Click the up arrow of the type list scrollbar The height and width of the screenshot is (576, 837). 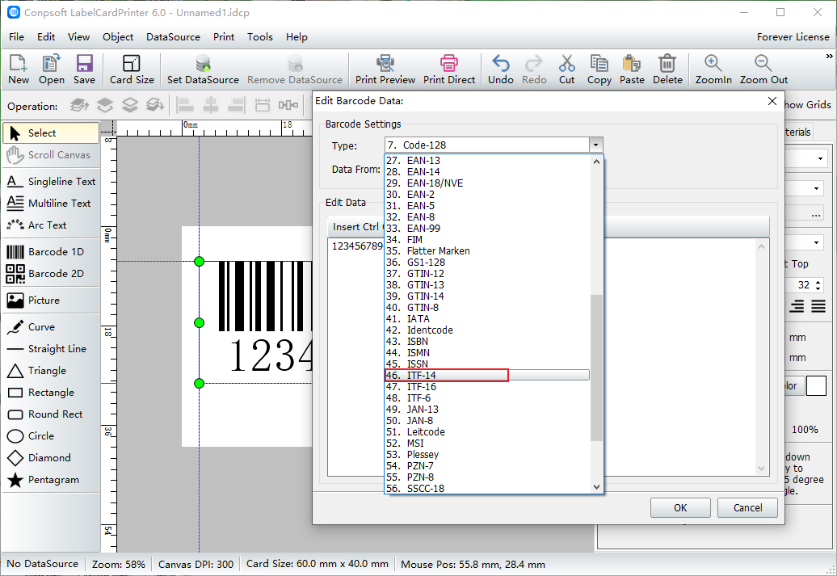point(596,162)
